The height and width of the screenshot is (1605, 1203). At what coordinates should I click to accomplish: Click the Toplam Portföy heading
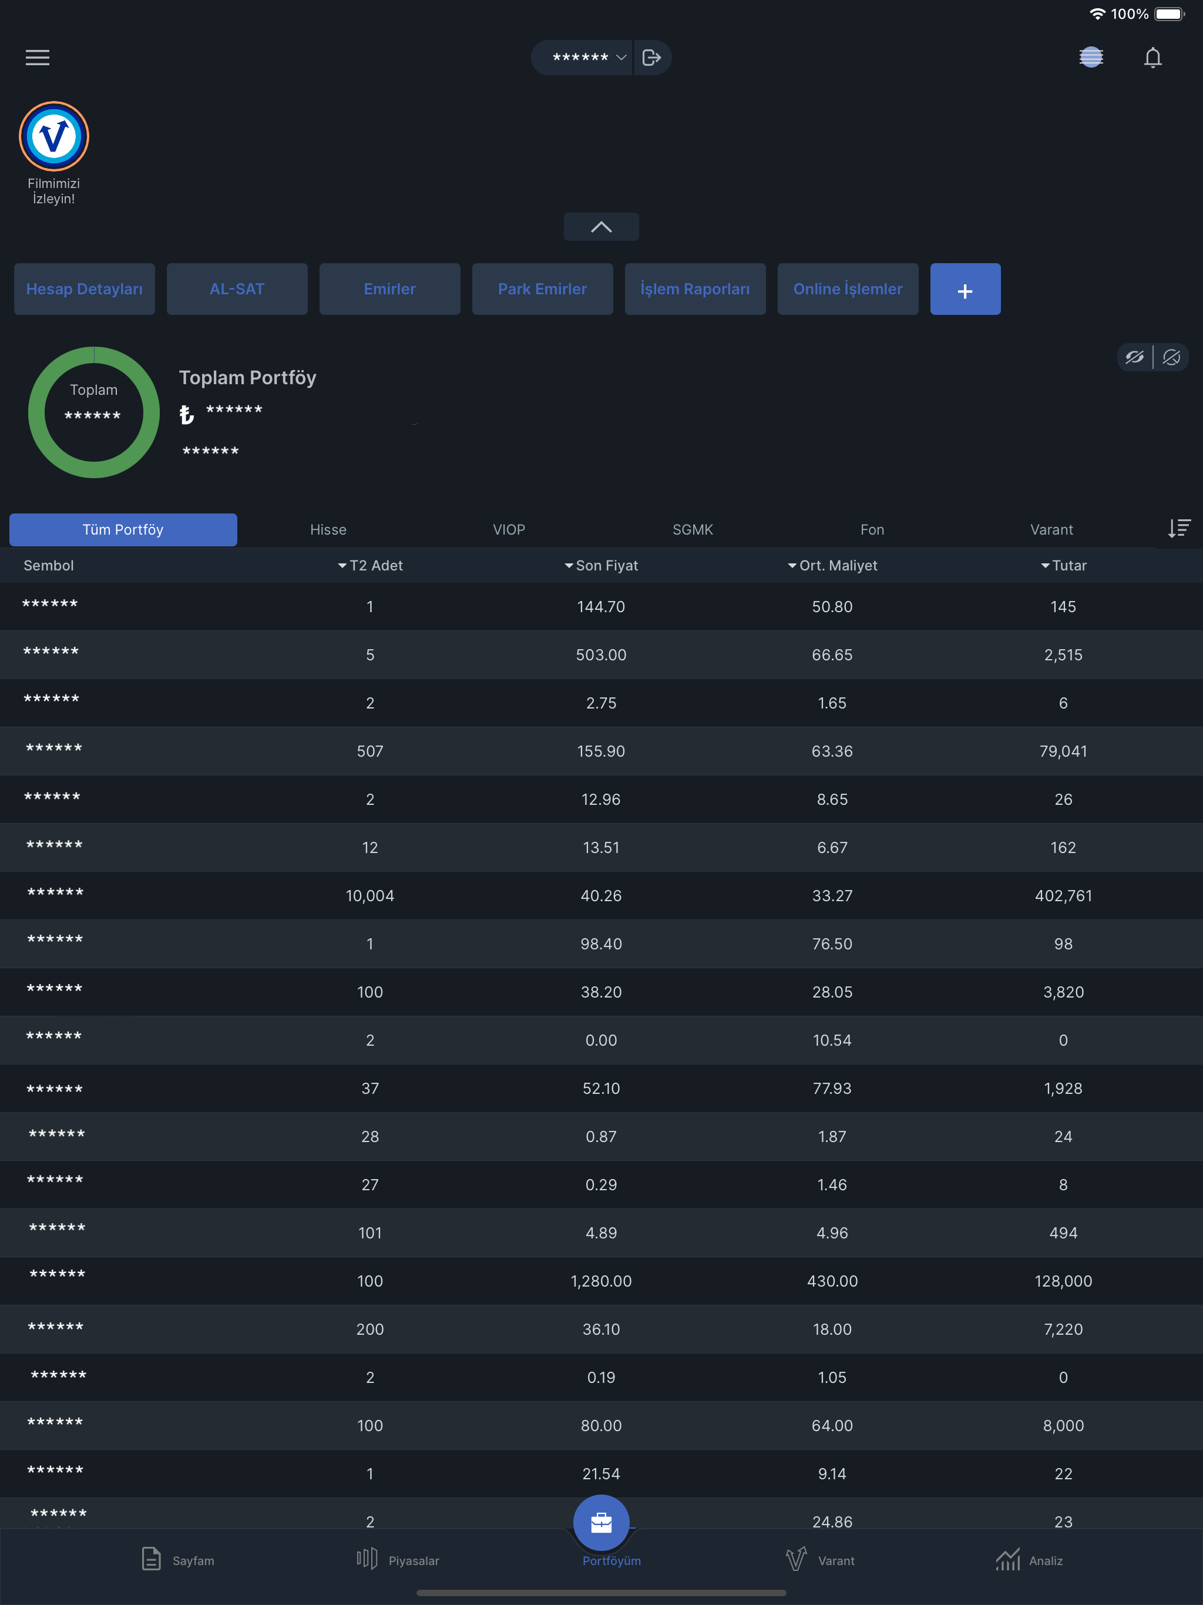247,378
